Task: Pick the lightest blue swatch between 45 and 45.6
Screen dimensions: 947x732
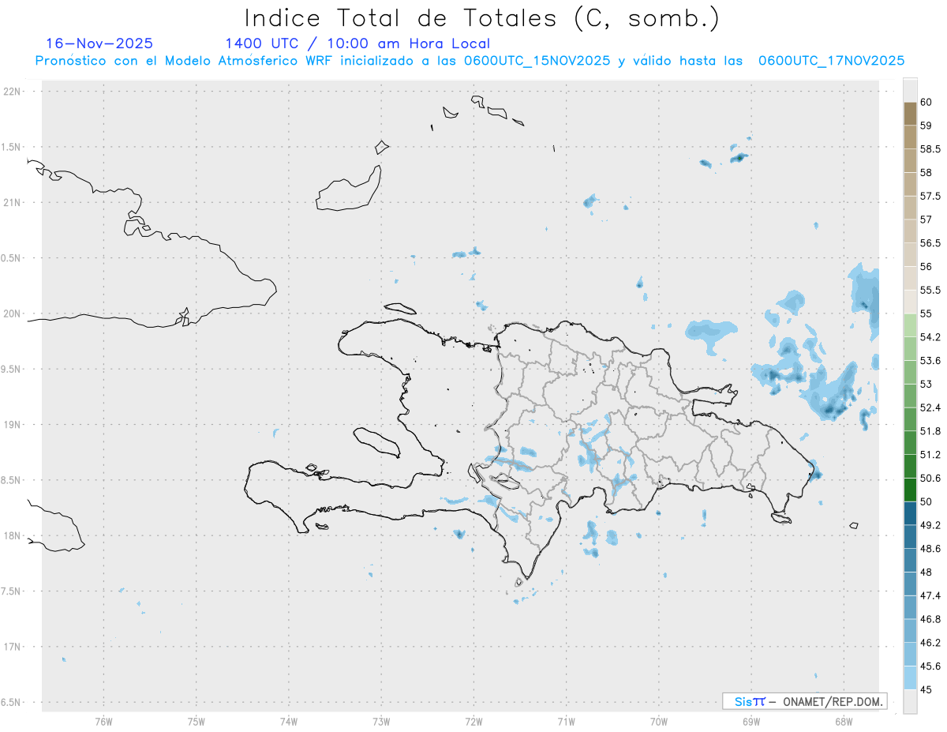Action: [x=910, y=678]
